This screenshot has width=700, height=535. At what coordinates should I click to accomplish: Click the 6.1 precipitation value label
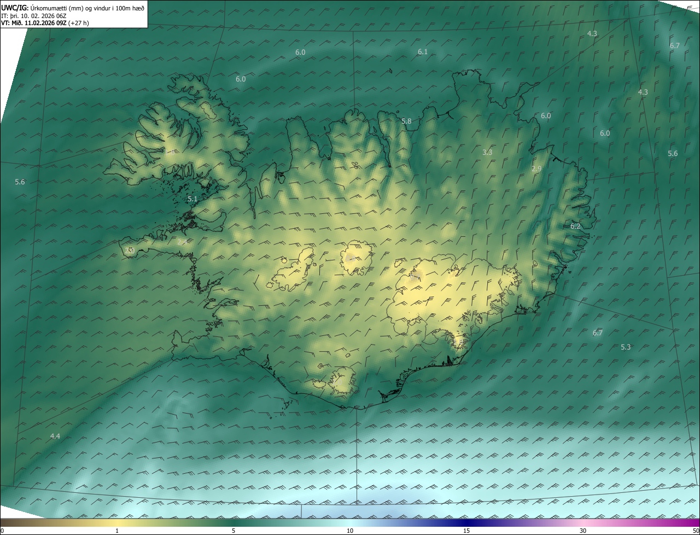[423, 52]
